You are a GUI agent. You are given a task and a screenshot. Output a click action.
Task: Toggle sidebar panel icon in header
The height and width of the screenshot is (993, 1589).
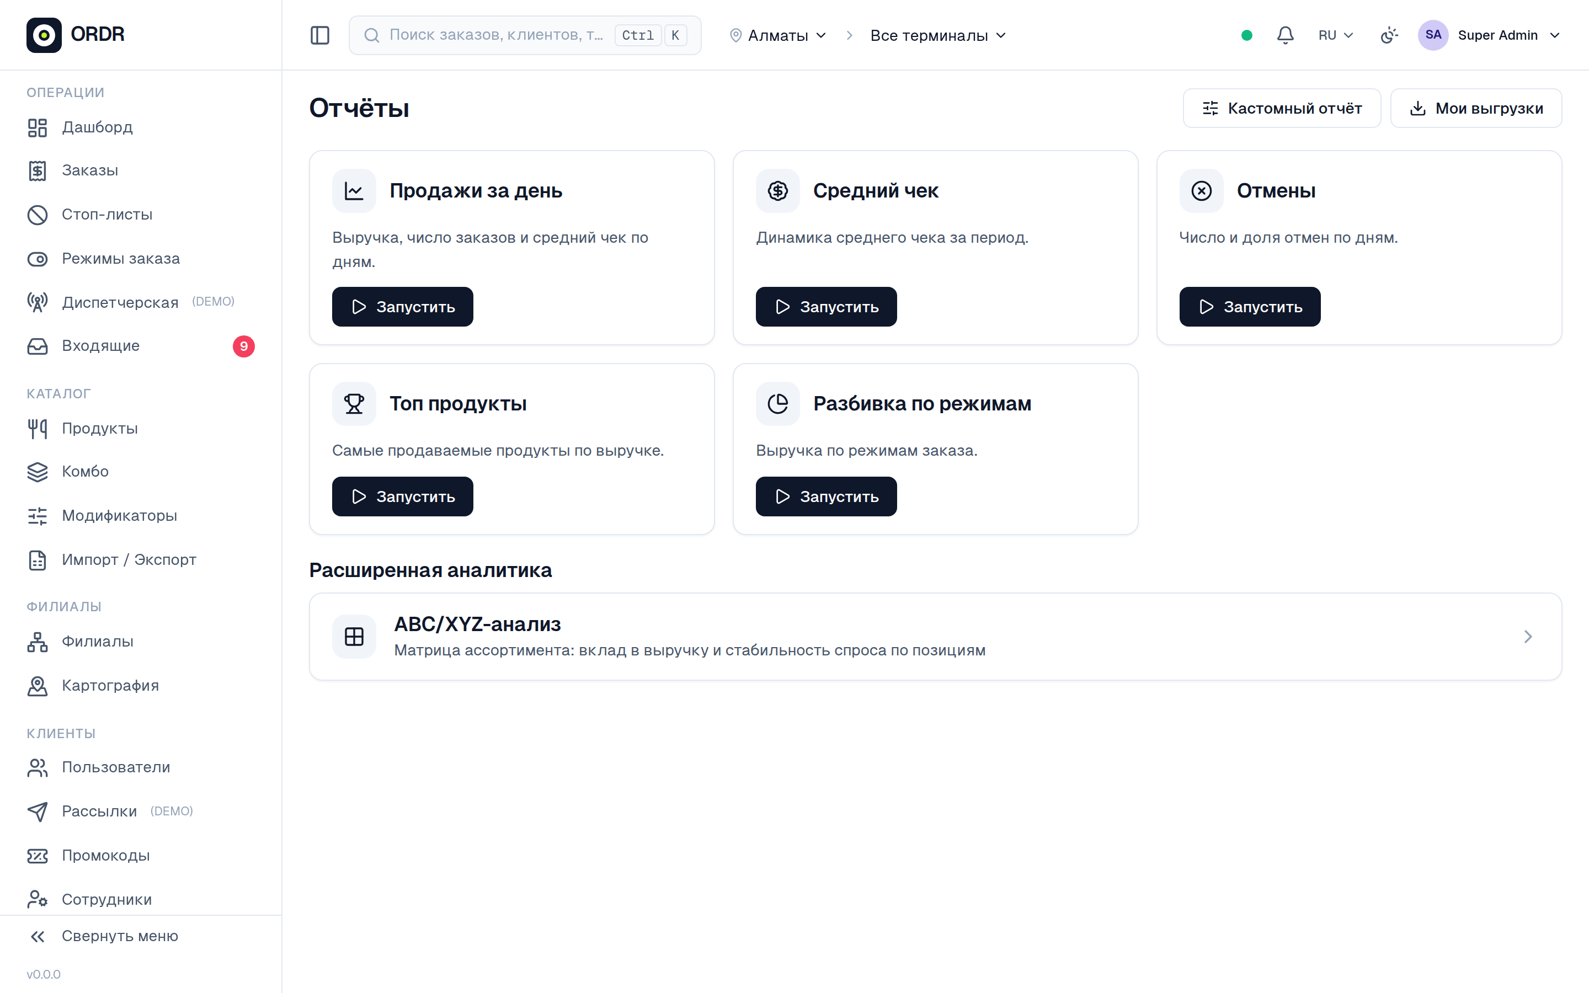(320, 35)
